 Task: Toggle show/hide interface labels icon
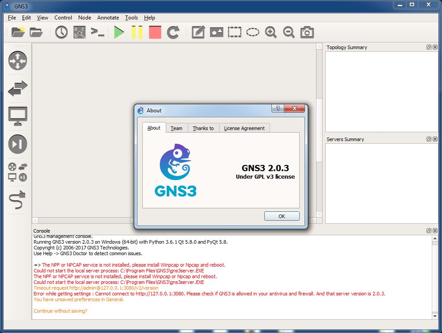(80, 32)
